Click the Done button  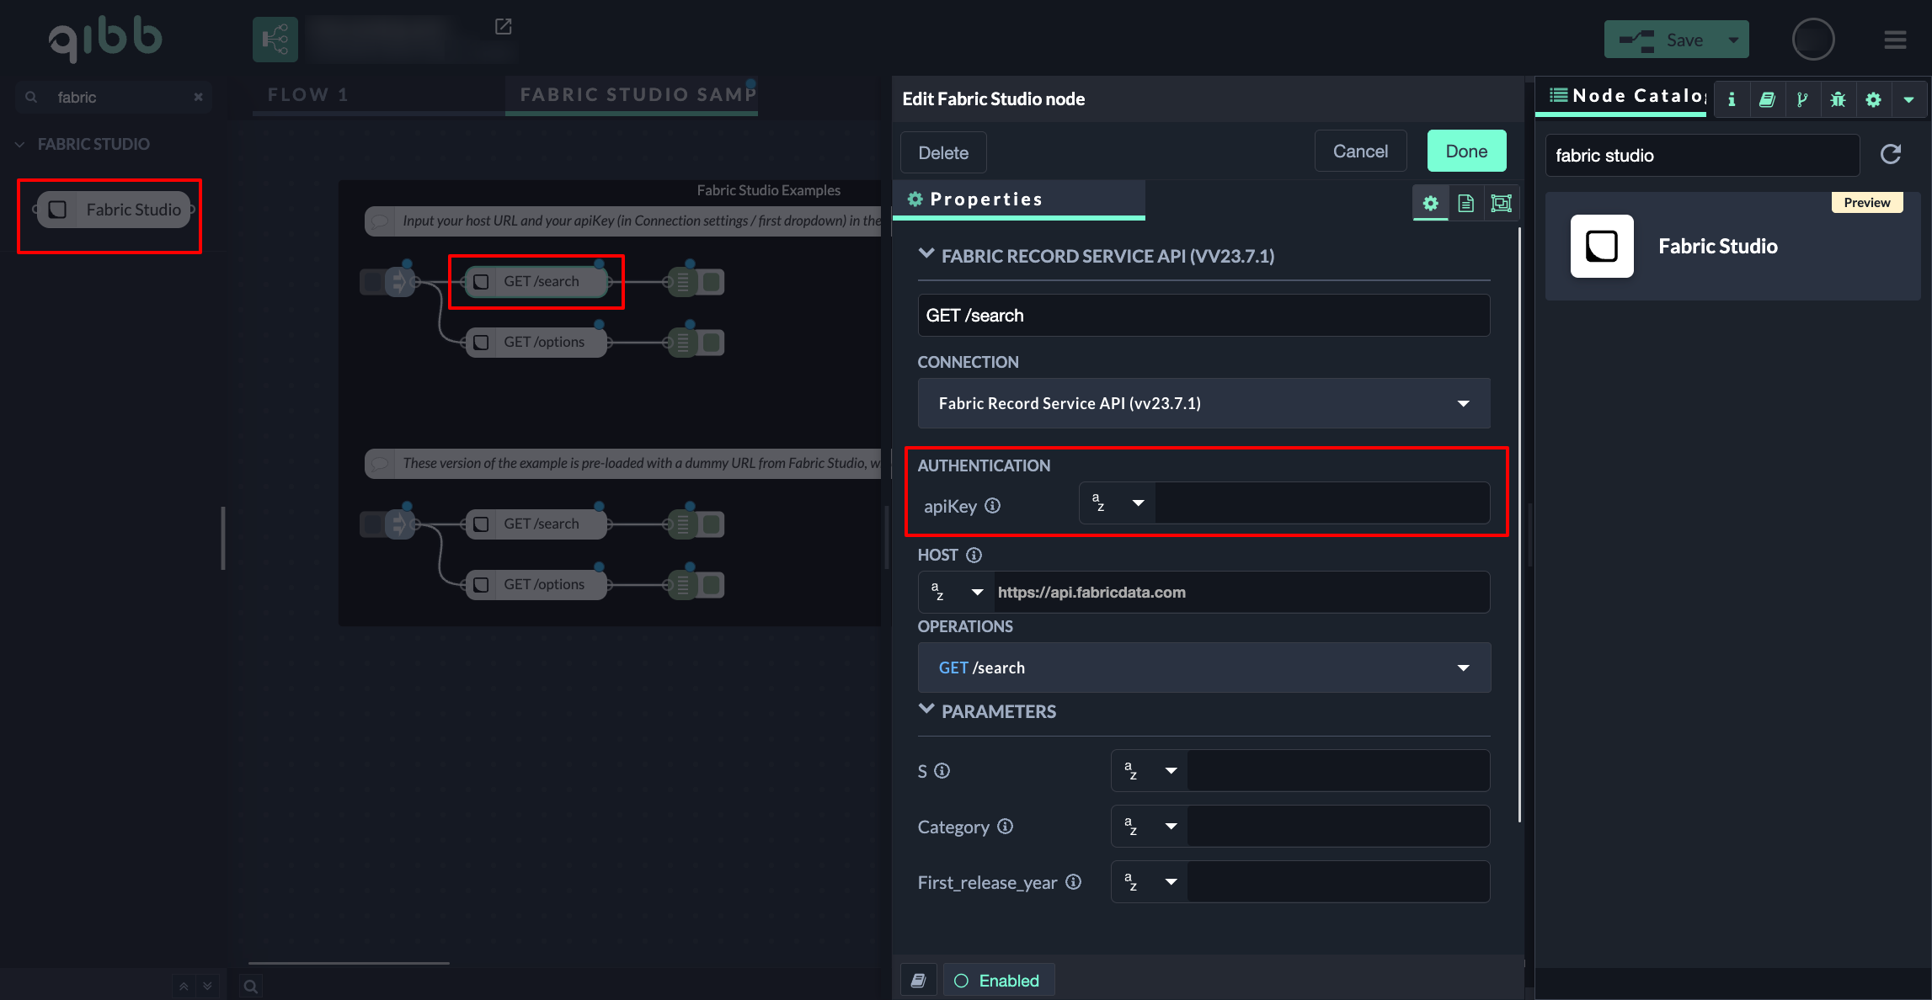click(x=1466, y=152)
